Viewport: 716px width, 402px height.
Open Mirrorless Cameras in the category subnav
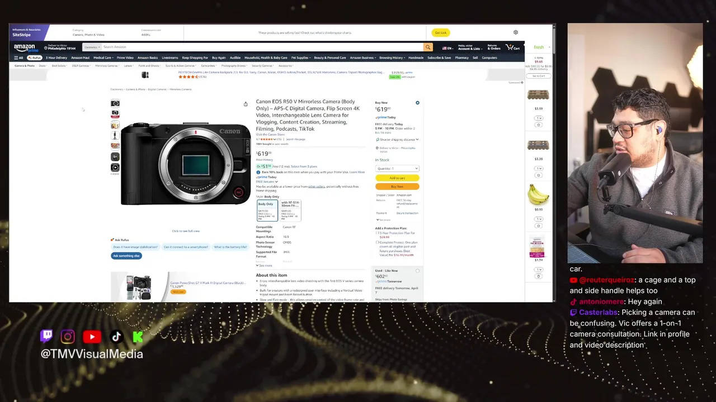[x=106, y=66]
